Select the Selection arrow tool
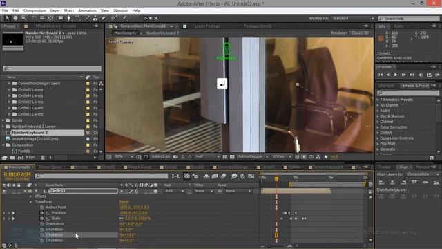Viewport: 442px width, 249px height. point(8,18)
